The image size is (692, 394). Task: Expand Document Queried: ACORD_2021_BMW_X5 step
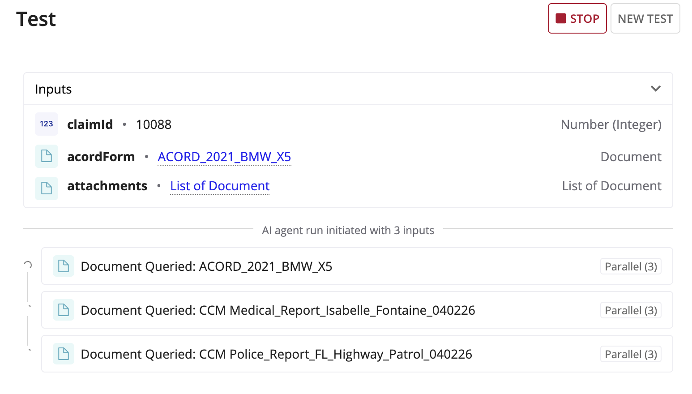pyautogui.click(x=357, y=266)
